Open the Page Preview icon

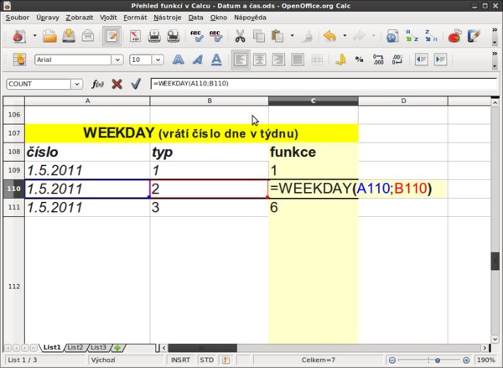174,36
